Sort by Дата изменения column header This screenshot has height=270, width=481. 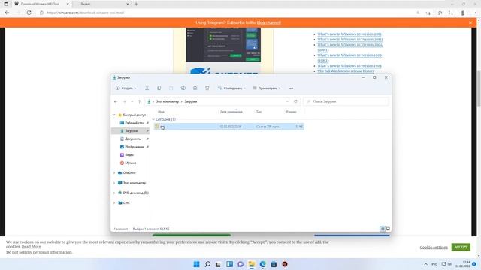click(x=231, y=112)
